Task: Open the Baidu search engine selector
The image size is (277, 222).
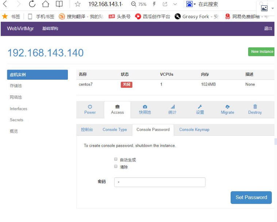Action: click(x=191, y=4)
